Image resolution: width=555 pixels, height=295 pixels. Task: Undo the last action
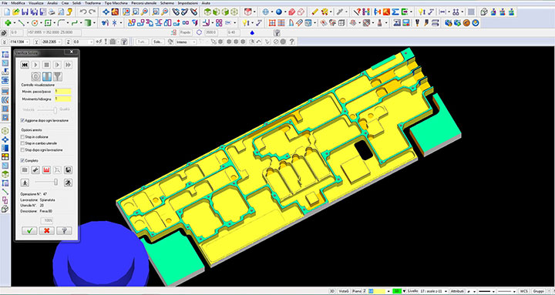pos(83,12)
